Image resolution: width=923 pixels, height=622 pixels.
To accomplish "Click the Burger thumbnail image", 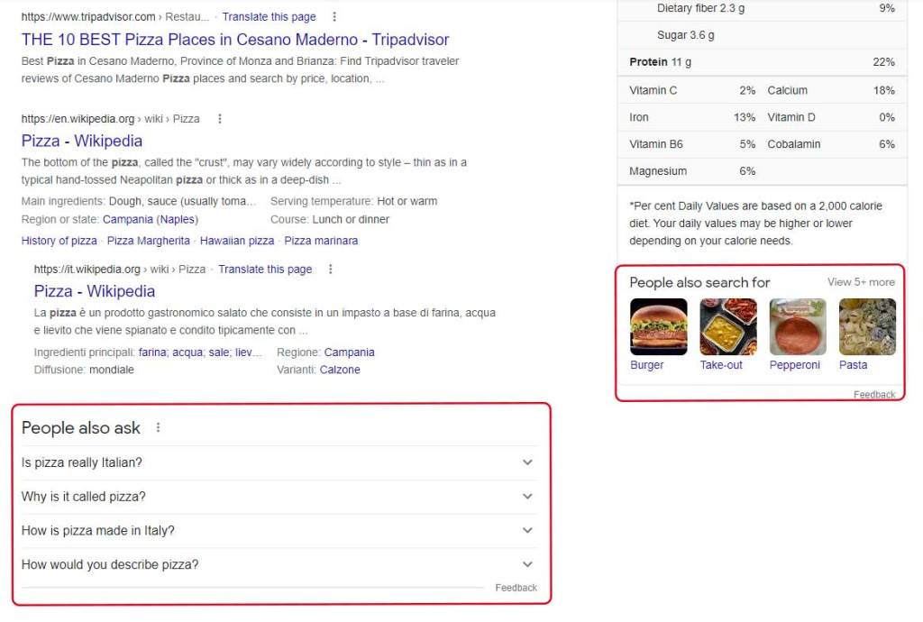I will point(658,326).
